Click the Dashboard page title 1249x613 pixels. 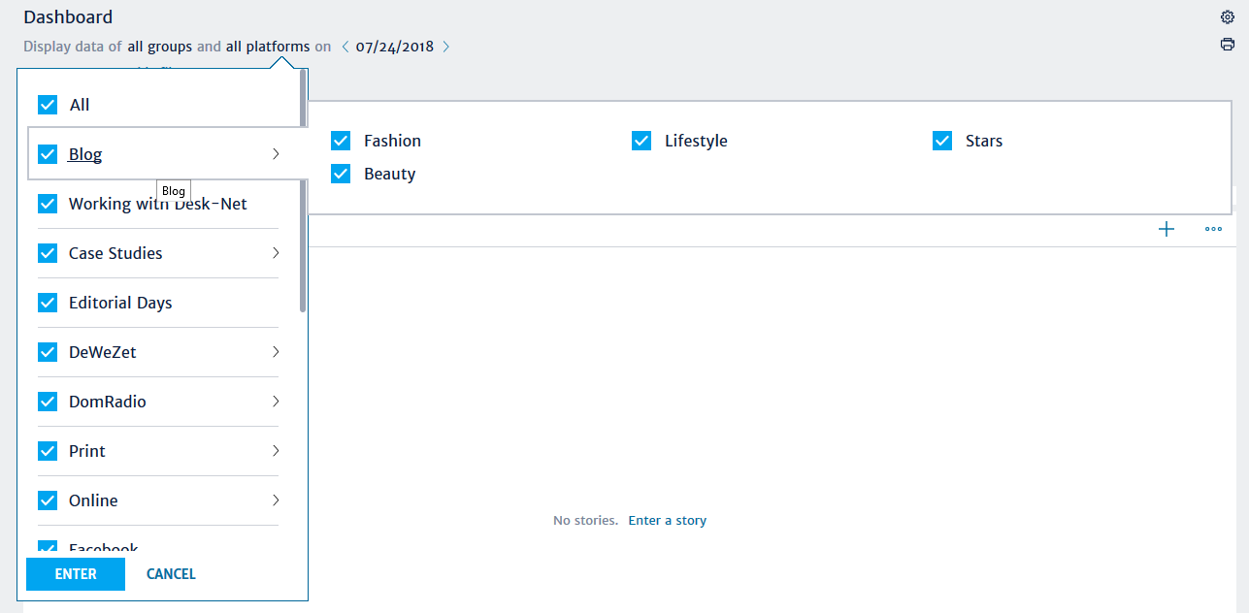tap(68, 17)
